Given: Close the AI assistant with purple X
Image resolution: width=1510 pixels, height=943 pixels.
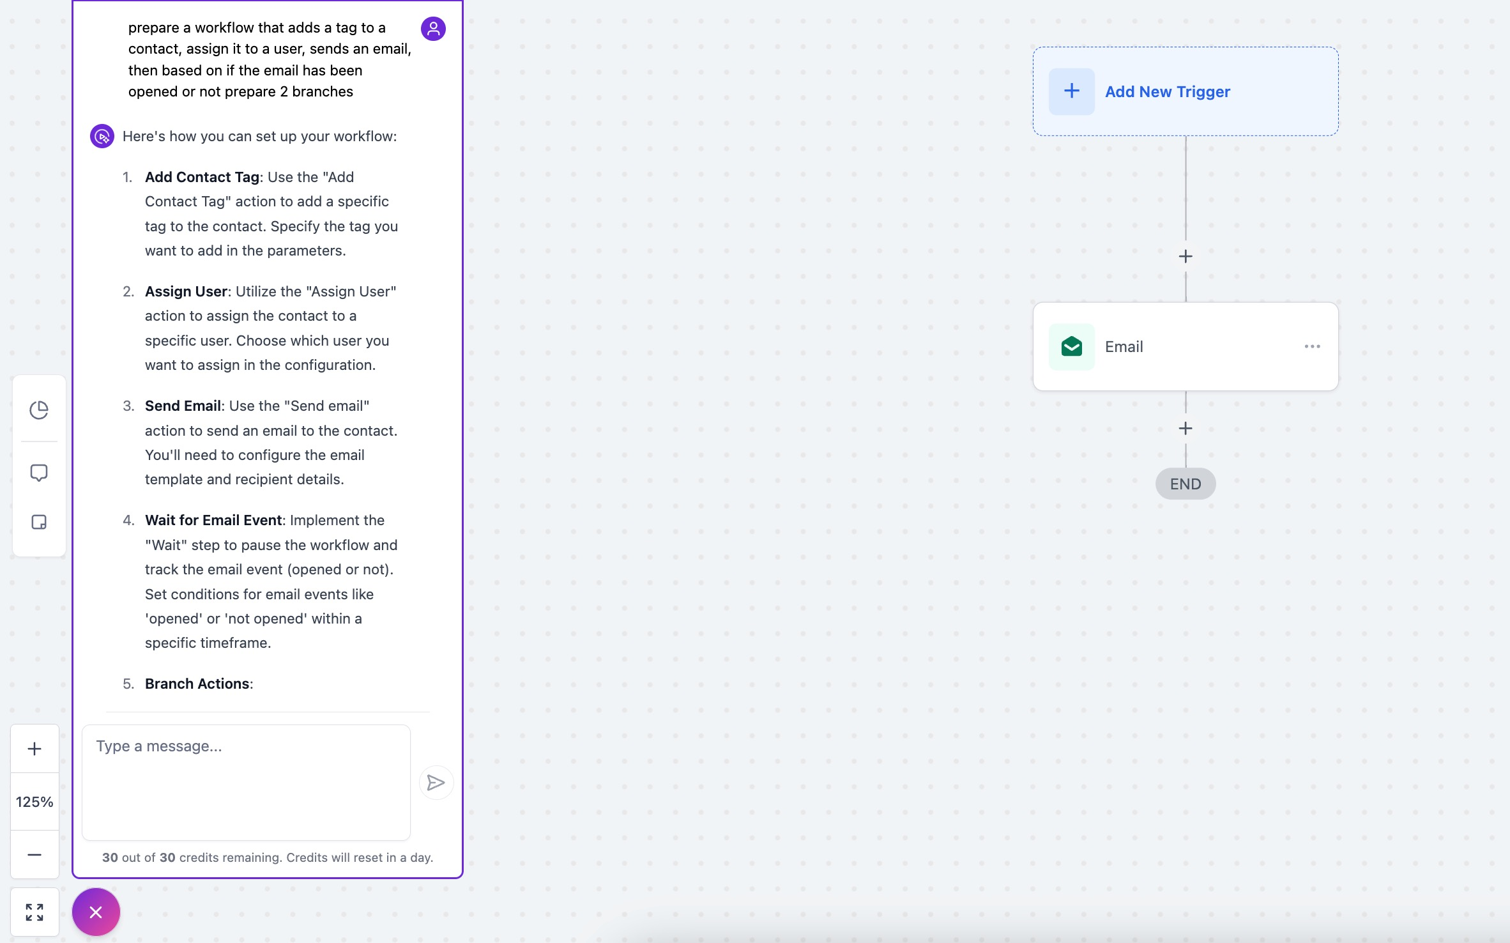Looking at the screenshot, I should [96, 912].
